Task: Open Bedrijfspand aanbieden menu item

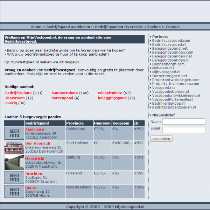Action: point(68,27)
